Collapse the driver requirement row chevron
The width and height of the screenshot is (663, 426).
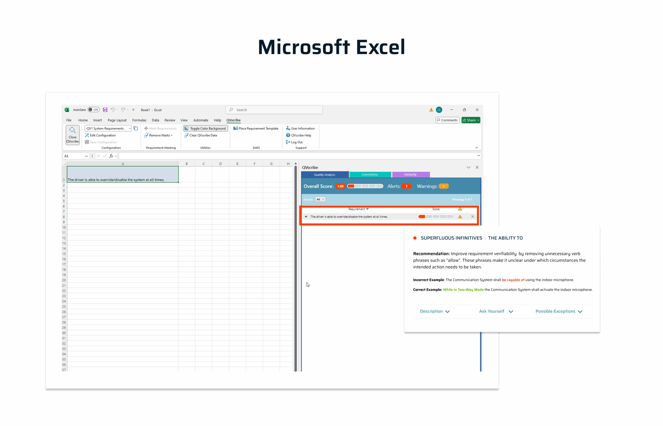[306, 217]
